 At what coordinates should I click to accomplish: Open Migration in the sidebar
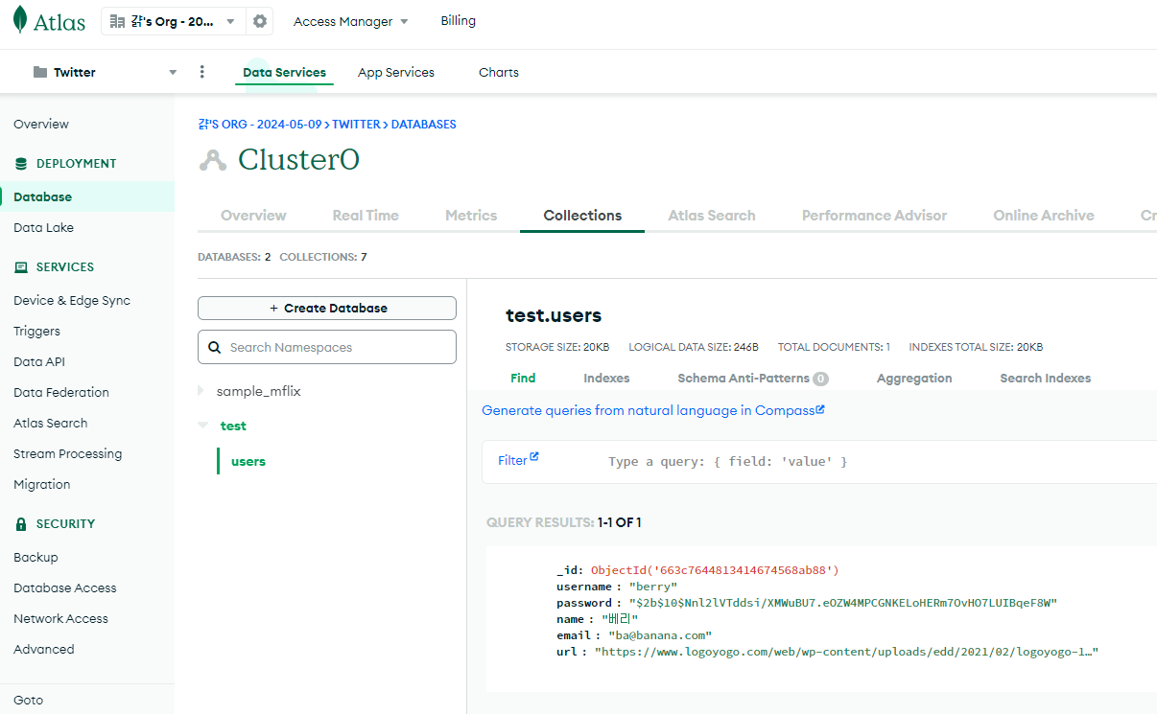[42, 485]
